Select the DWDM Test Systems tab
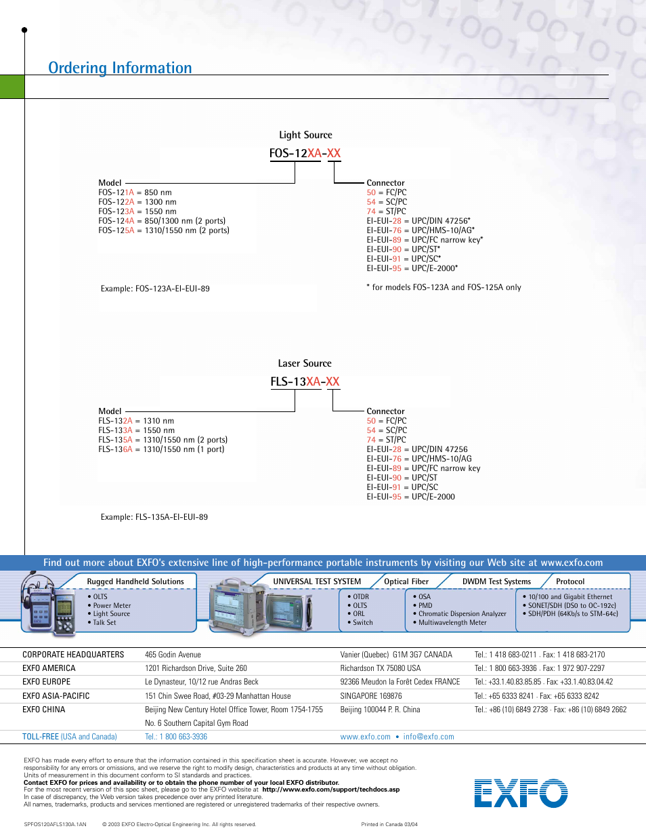646x837 pixels. [x=496, y=581]
